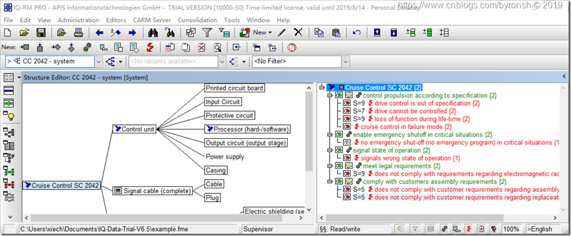Open a file with the folder icon
Viewport: 571px width, 236px height.
click(24, 32)
